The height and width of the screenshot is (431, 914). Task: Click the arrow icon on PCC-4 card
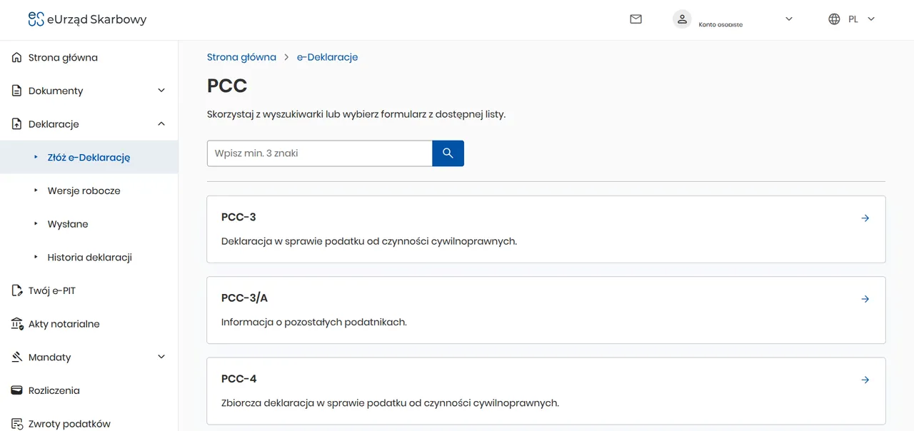pos(865,380)
